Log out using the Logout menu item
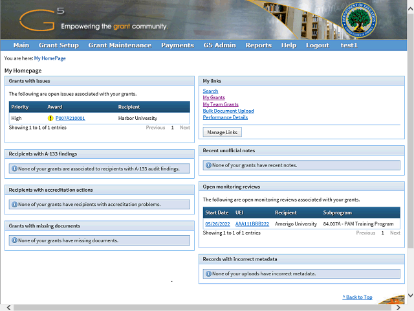The width and height of the screenshot is (414, 311). pyautogui.click(x=317, y=45)
